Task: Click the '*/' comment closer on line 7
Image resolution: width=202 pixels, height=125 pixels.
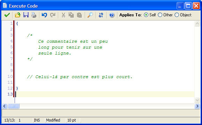Action: 30,59
